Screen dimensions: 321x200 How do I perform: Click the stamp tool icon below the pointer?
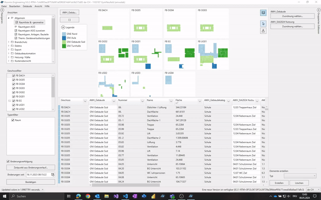[x=263, y=31]
